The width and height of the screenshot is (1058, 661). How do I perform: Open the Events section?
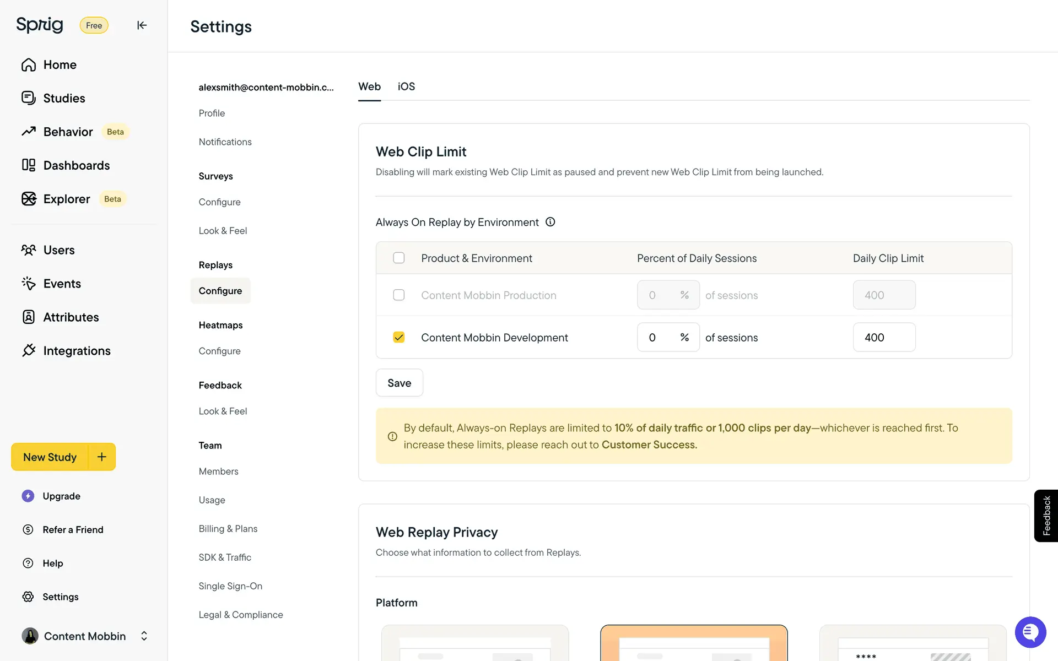pos(62,284)
